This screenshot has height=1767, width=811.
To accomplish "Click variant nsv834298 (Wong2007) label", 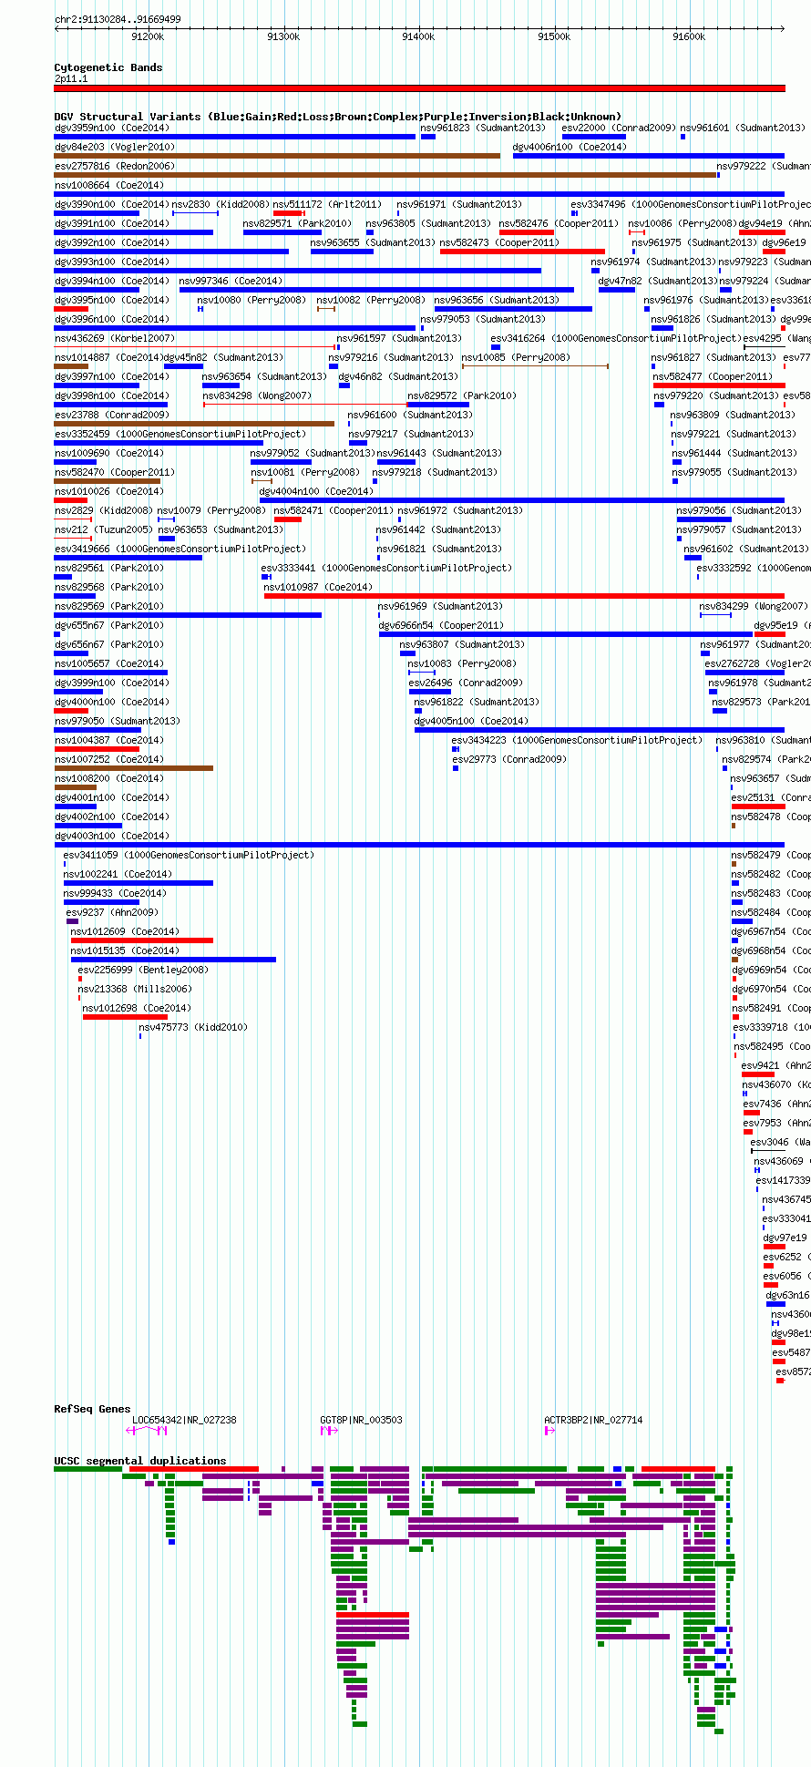I will 257,396.
